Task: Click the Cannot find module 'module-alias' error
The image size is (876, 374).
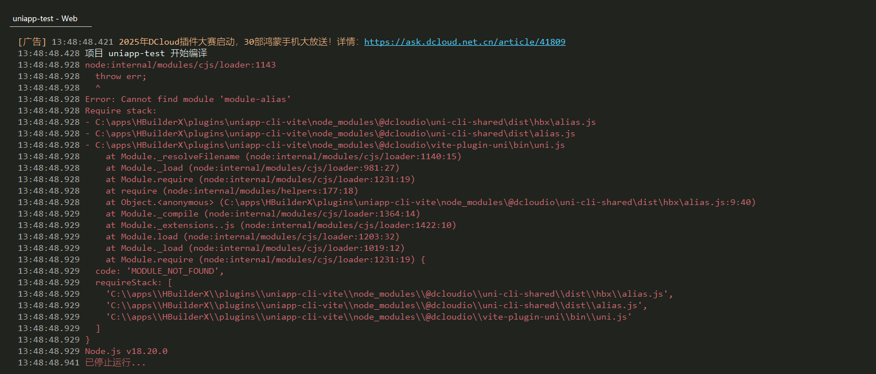Action: pyautogui.click(x=188, y=99)
